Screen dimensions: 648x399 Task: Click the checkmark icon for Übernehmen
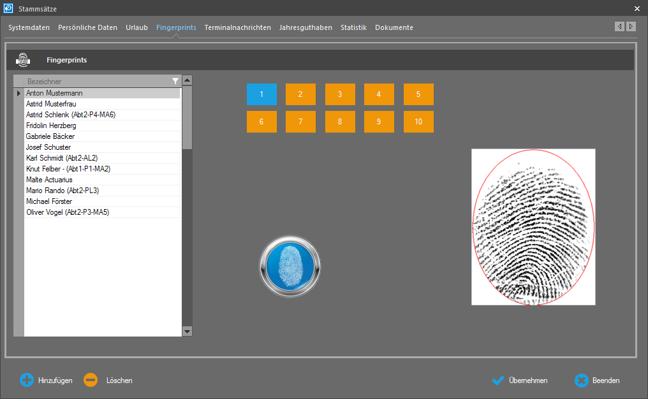click(498, 381)
